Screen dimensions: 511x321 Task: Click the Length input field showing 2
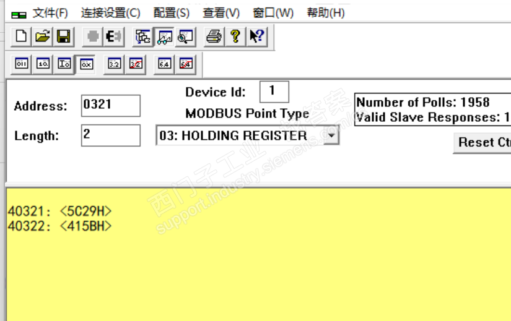111,135
